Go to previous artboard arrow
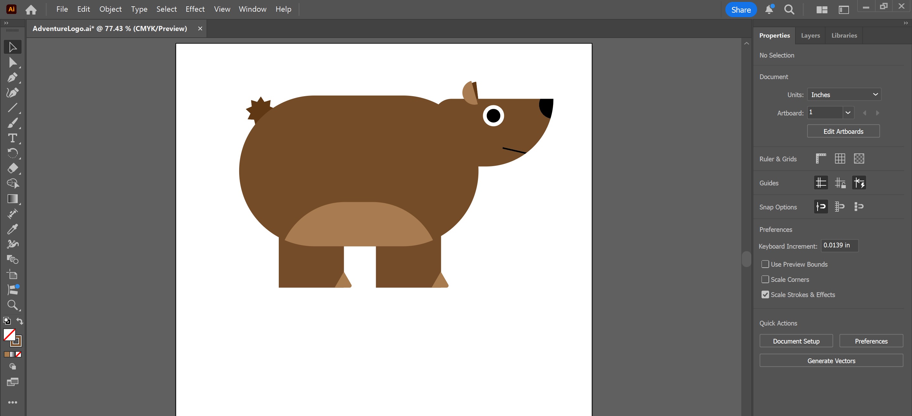 coord(864,113)
